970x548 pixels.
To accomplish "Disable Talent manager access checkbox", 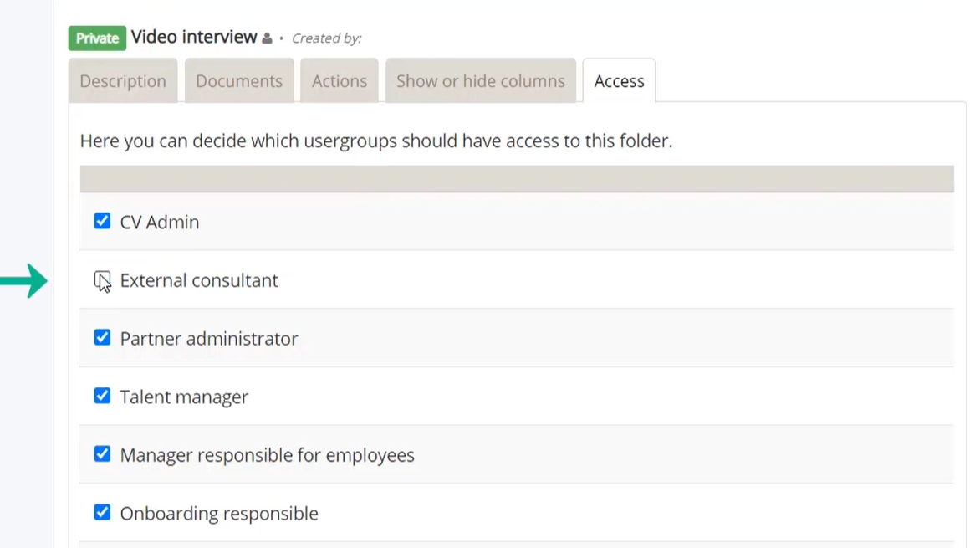I will pyautogui.click(x=102, y=396).
